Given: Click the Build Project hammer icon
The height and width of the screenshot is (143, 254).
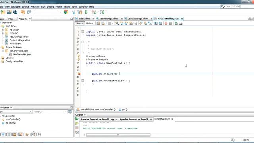Looking at the screenshot, I should [x=73, y=12].
